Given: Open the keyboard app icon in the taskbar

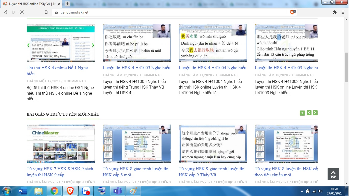Looking at the screenshot, I should pyautogui.click(x=102, y=191).
